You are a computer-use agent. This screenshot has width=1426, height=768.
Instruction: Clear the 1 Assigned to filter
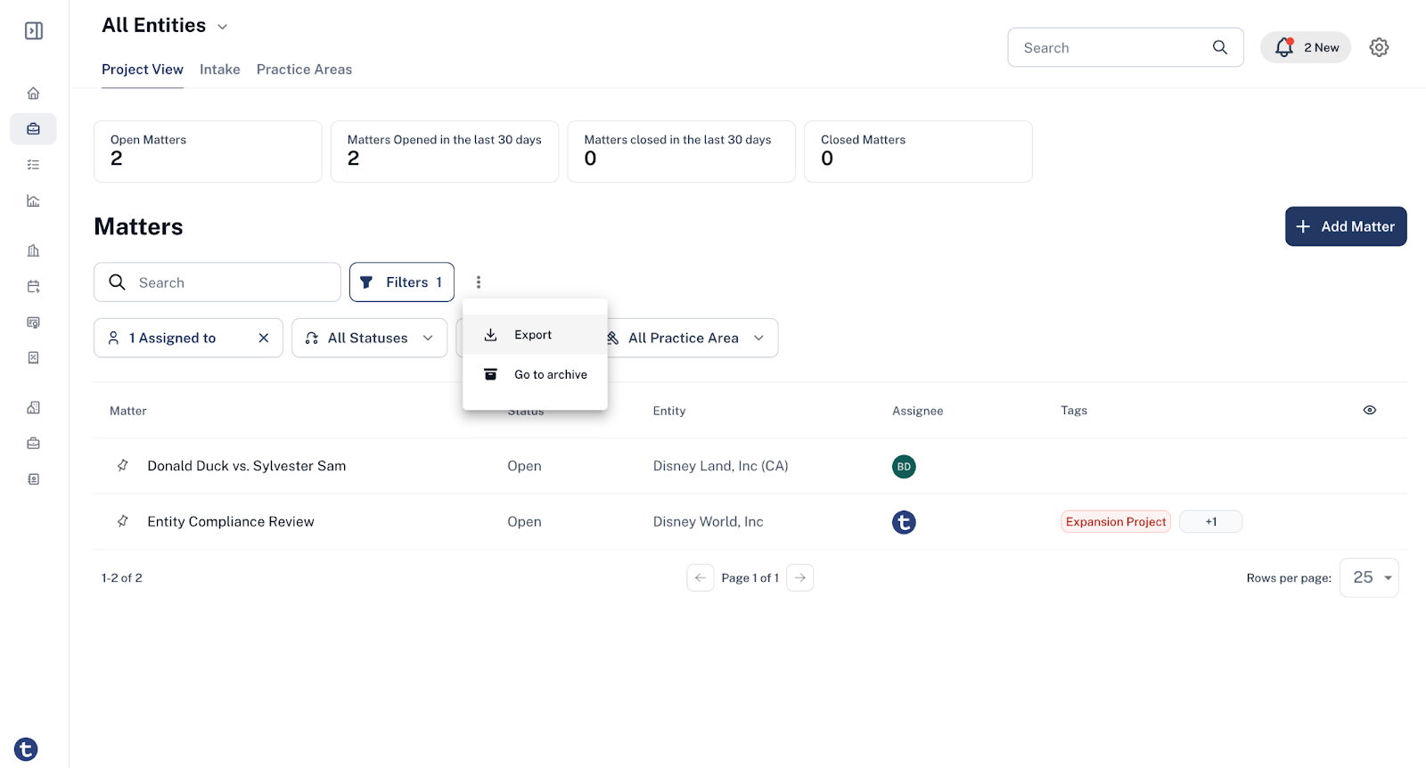tap(264, 338)
